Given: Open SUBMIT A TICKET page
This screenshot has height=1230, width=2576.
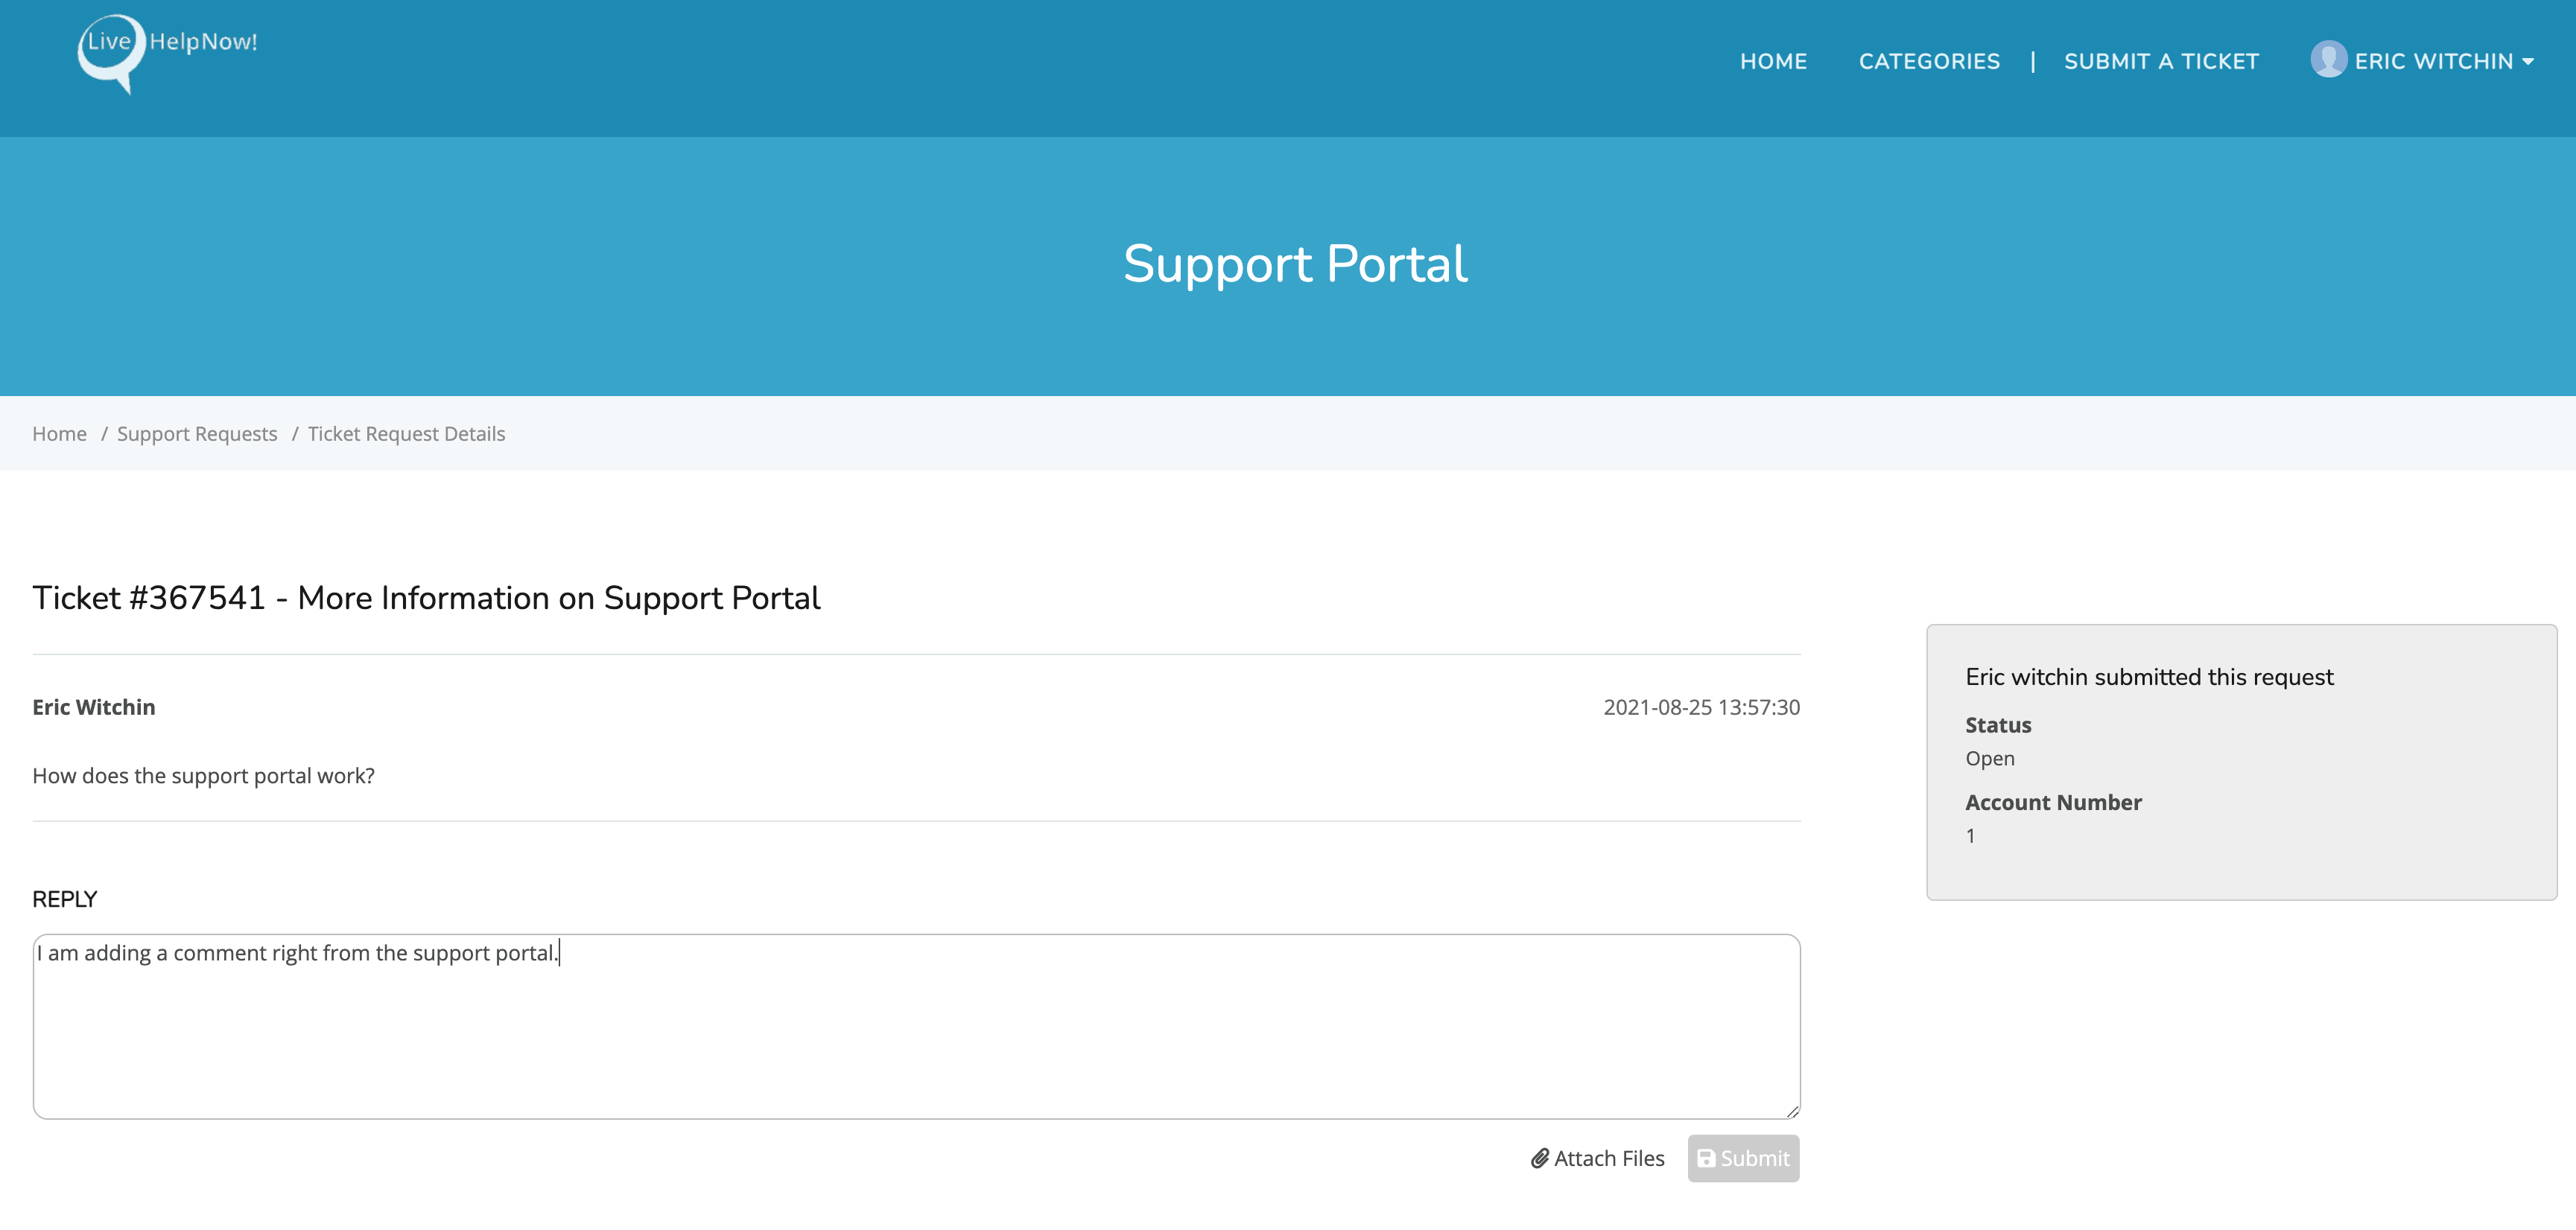Looking at the screenshot, I should pos(2160,62).
